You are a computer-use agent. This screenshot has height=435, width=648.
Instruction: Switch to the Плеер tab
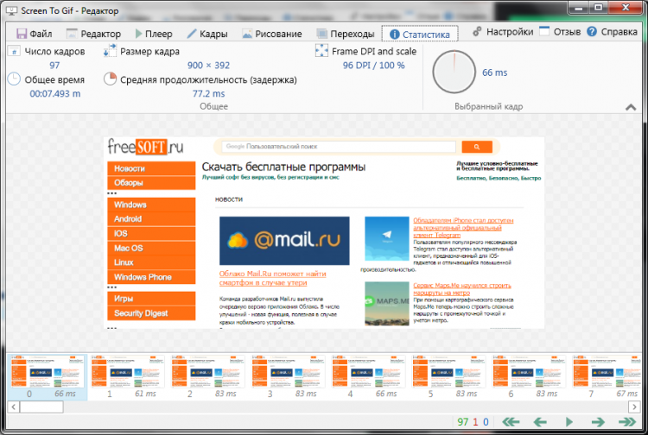click(154, 34)
